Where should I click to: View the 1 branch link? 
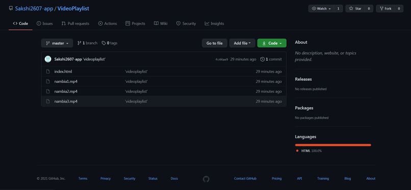click(87, 43)
